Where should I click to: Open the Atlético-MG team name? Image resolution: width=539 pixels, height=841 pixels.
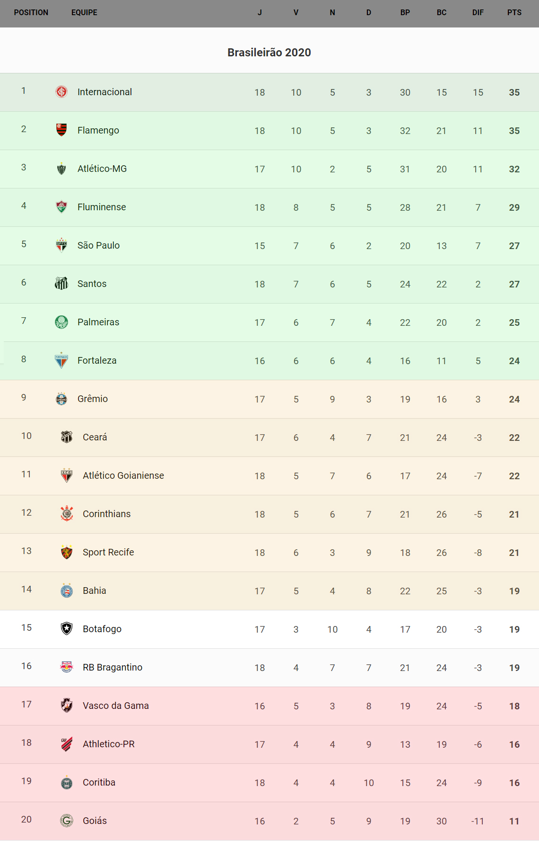tap(102, 169)
